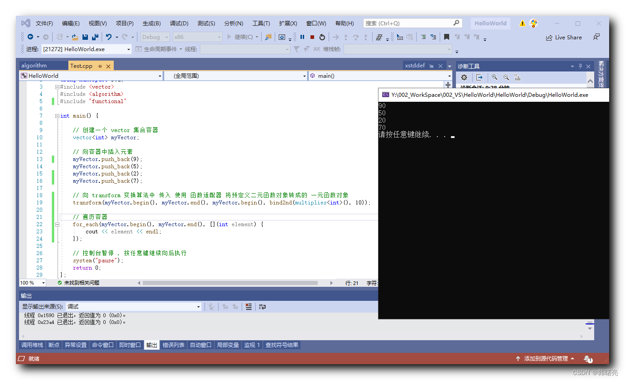Restart the debugging session

[x=322, y=37]
